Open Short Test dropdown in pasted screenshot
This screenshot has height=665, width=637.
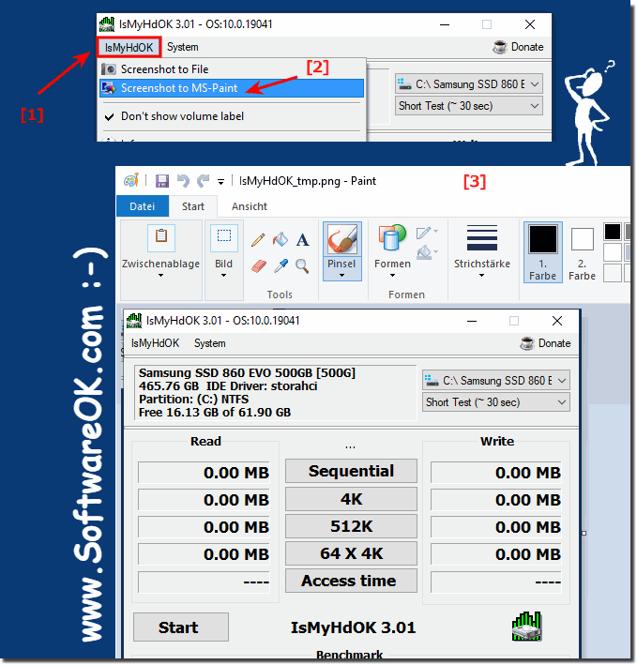495,402
